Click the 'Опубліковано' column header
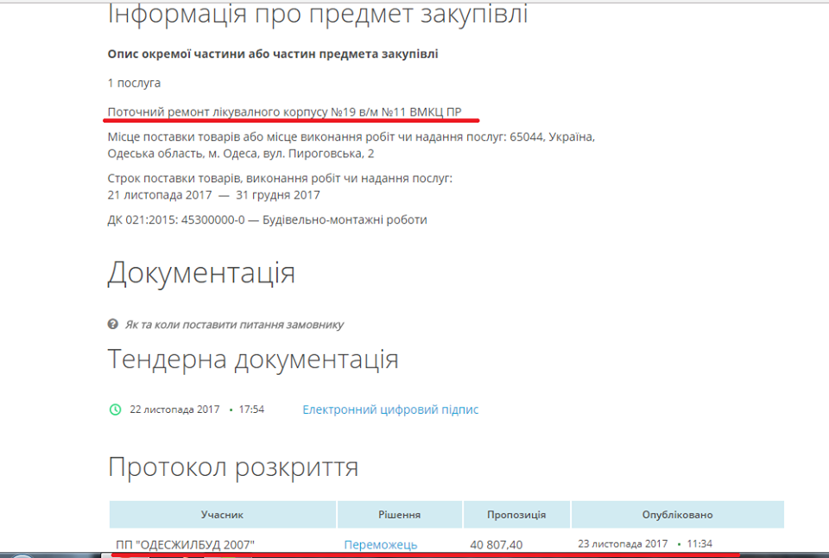Image resolution: width=829 pixels, height=558 pixels. point(677,514)
